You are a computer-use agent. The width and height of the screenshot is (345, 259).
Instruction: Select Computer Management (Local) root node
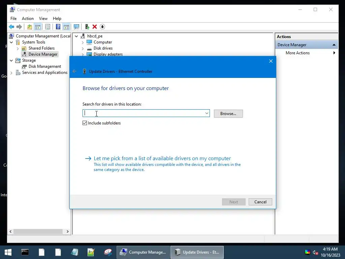(x=43, y=36)
